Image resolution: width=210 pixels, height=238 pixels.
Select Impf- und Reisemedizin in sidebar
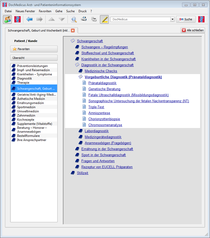coord(34,70)
